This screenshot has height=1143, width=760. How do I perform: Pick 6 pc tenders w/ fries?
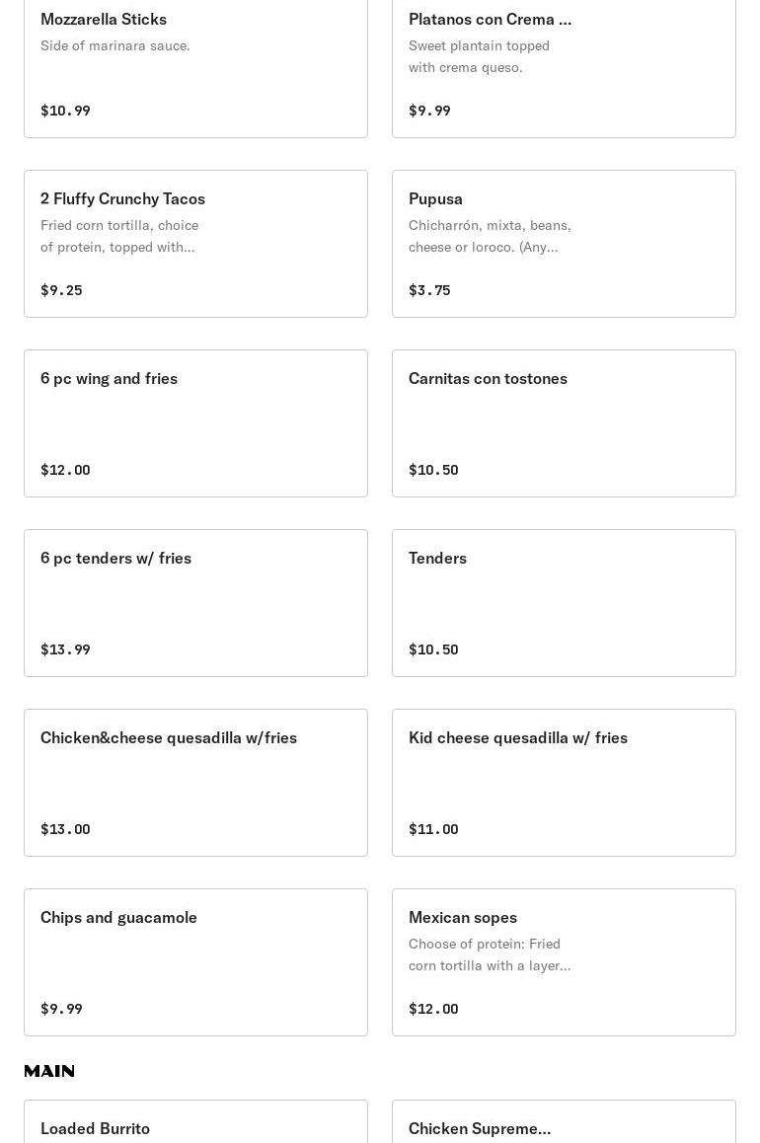[x=195, y=602]
